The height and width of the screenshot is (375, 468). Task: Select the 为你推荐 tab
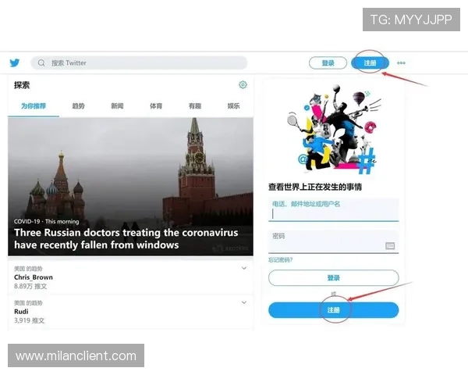34,106
